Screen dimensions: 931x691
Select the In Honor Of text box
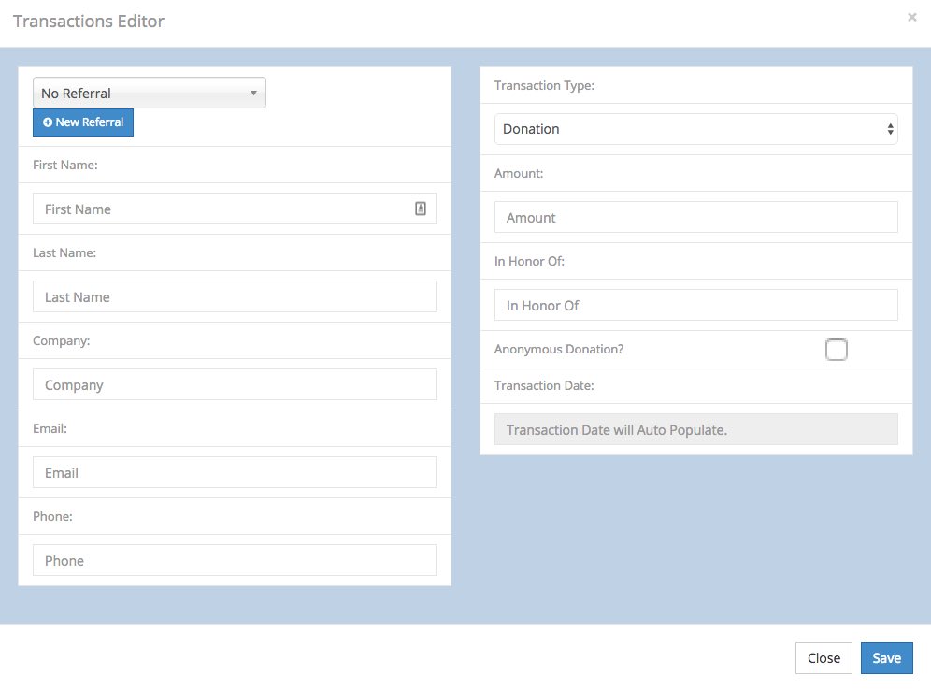coord(695,306)
